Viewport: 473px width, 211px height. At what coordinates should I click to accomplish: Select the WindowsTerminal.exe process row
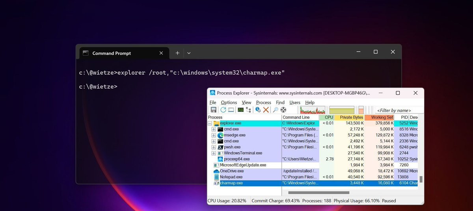[313, 153]
